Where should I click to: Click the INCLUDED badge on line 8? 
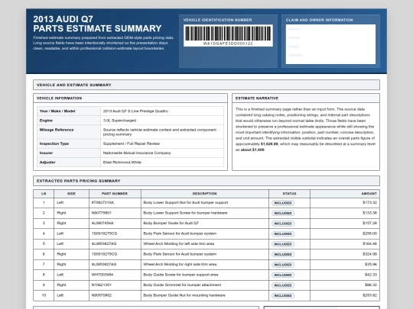(283, 275)
